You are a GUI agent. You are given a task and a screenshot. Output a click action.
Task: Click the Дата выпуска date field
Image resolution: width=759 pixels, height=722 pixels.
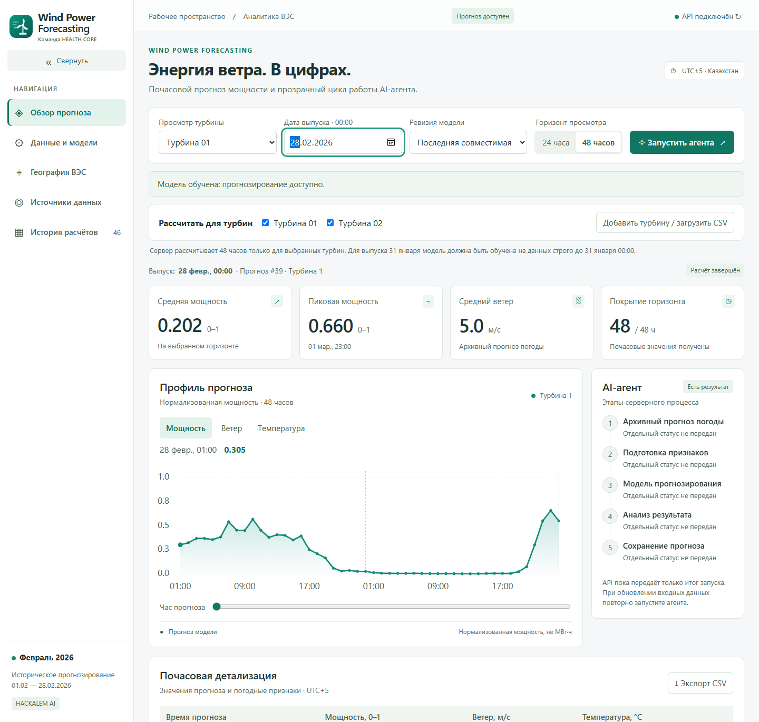pos(343,142)
